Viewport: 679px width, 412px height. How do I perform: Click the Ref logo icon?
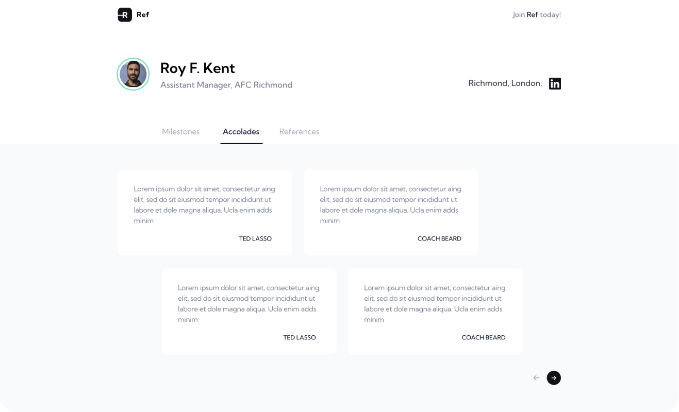point(125,15)
